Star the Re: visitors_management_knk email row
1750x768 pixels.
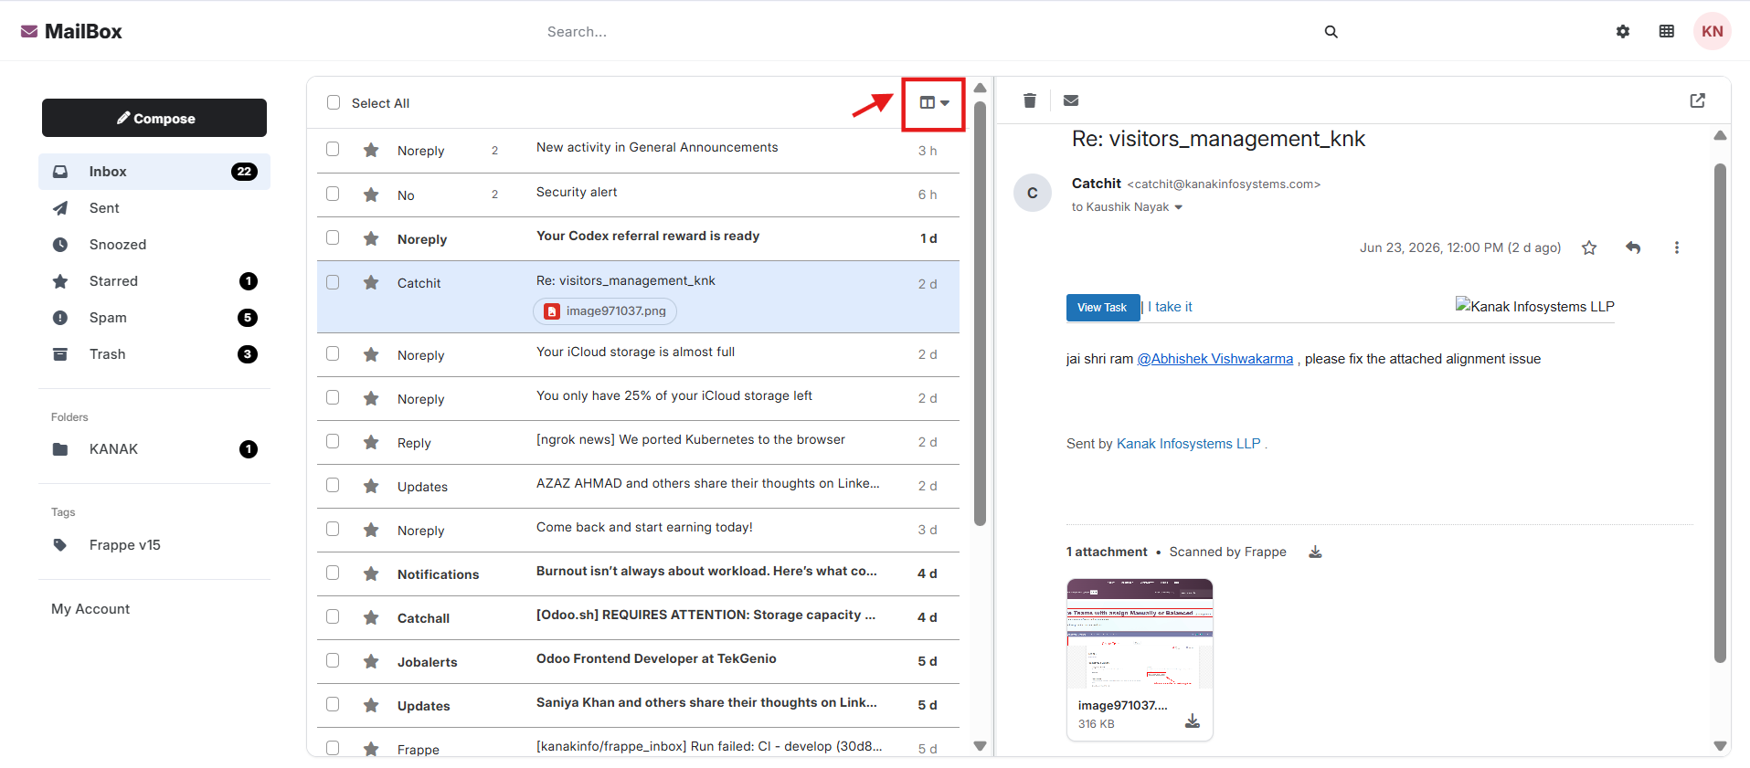tap(371, 283)
